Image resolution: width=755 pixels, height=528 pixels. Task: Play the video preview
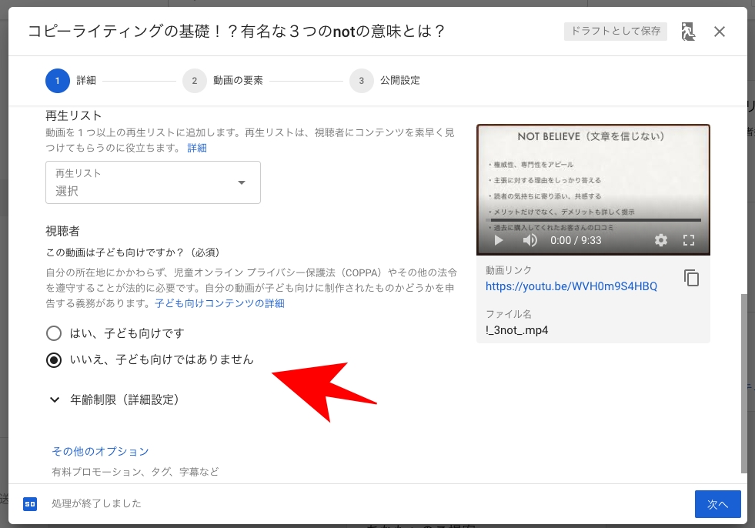coord(498,240)
